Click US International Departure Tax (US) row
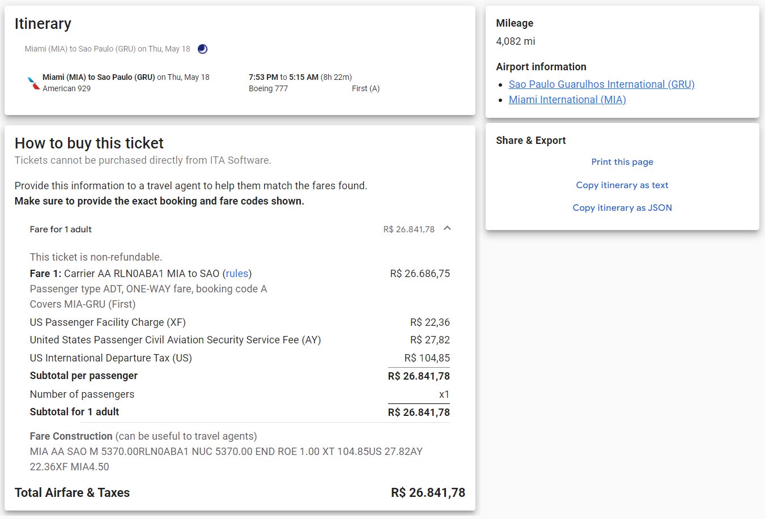This screenshot has width=765, height=519. tap(240, 358)
